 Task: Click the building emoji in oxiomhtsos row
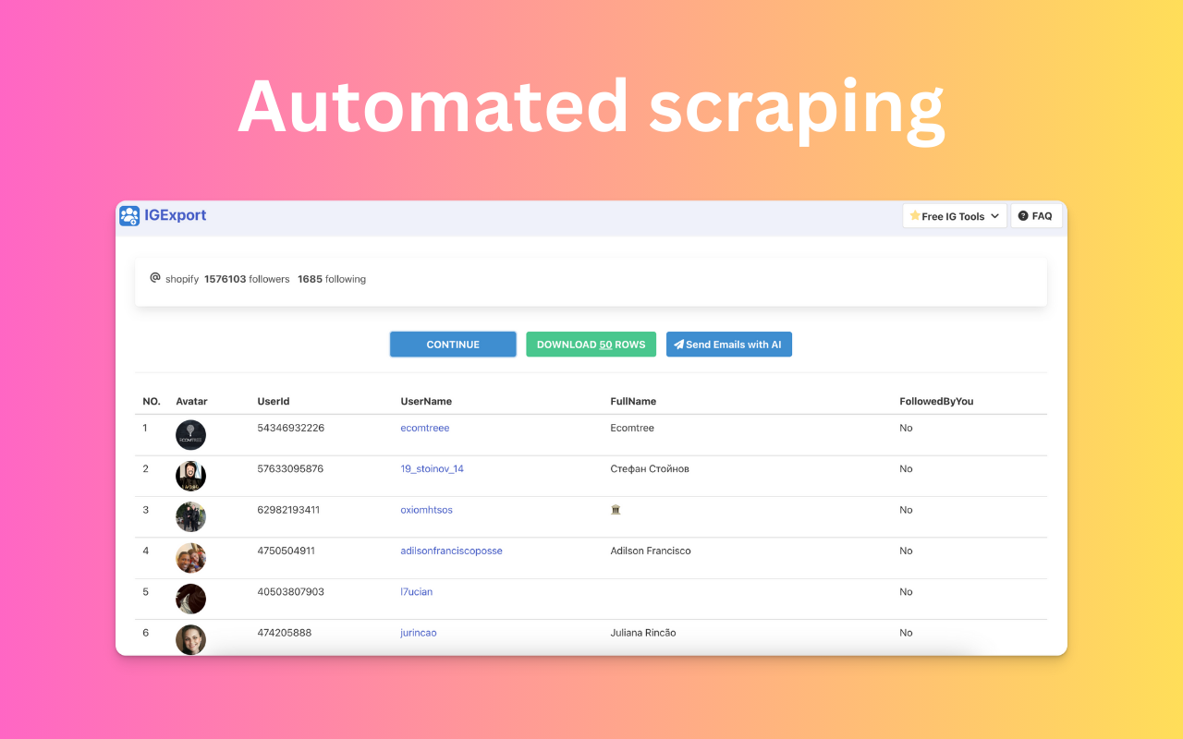click(x=616, y=510)
